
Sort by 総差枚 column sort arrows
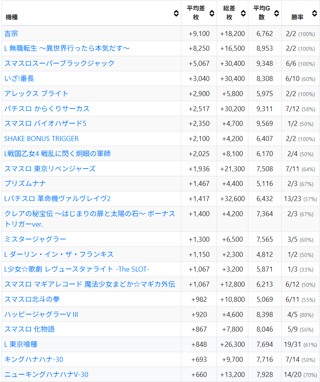[x=243, y=13]
